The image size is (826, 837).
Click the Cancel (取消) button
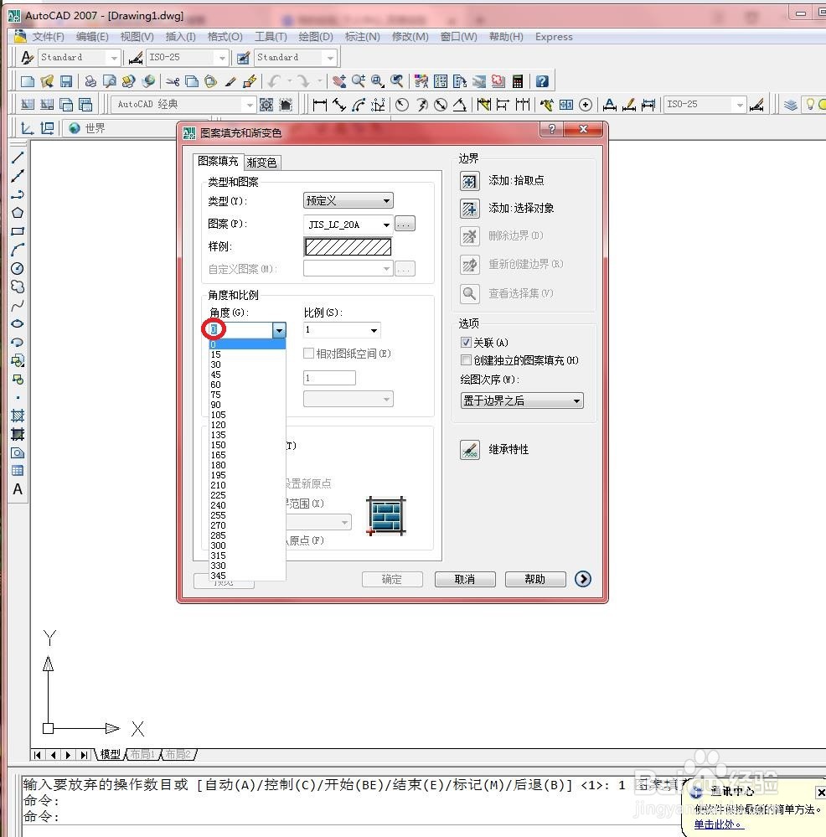tap(465, 579)
